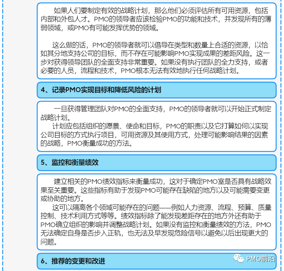Click the word 问题。 ending section five
This screenshot has height=271, width=284.
[49, 242]
